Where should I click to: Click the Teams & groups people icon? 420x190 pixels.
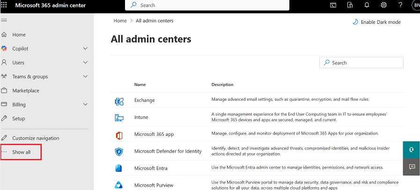[x=4, y=77]
